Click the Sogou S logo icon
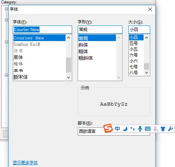This screenshot has width=175, height=167. [108, 128]
